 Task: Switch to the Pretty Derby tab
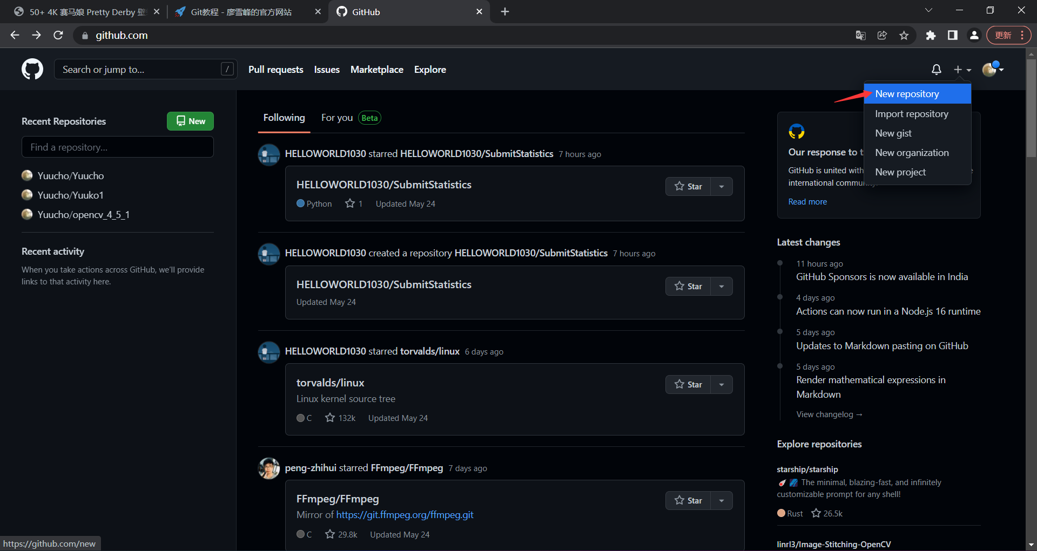(86, 11)
